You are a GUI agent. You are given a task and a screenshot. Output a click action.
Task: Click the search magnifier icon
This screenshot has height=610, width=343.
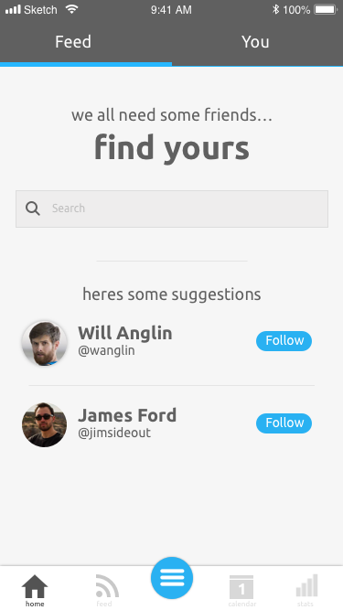pos(33,209)
